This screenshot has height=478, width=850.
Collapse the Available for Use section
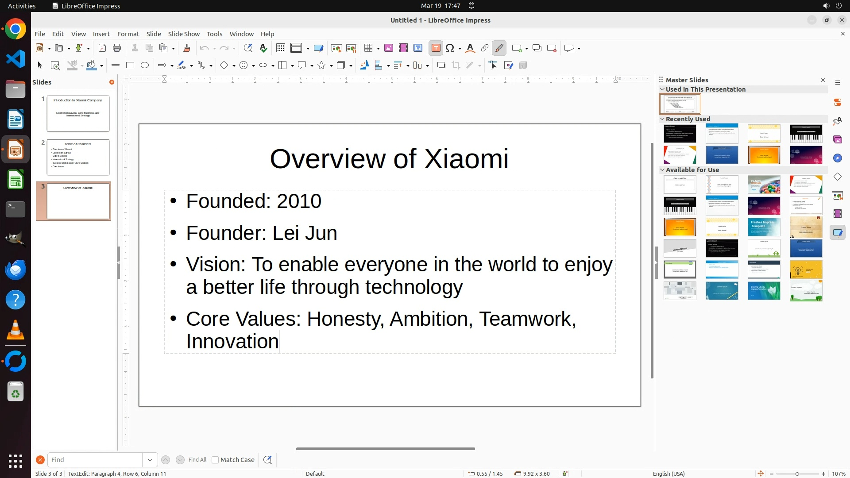(663, 170)
